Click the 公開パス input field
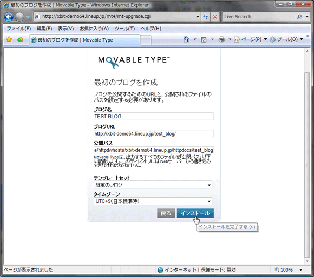 click(x=154, y=150)
